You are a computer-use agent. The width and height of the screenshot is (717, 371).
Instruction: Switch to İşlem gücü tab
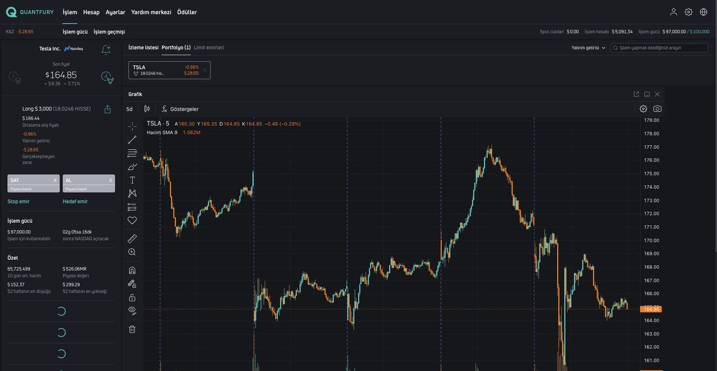tap(75, 32)
